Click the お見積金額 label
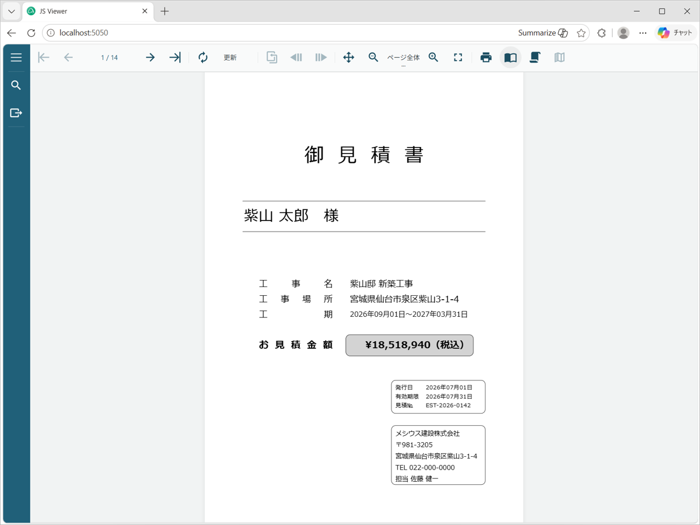 [x=296, y=345]
